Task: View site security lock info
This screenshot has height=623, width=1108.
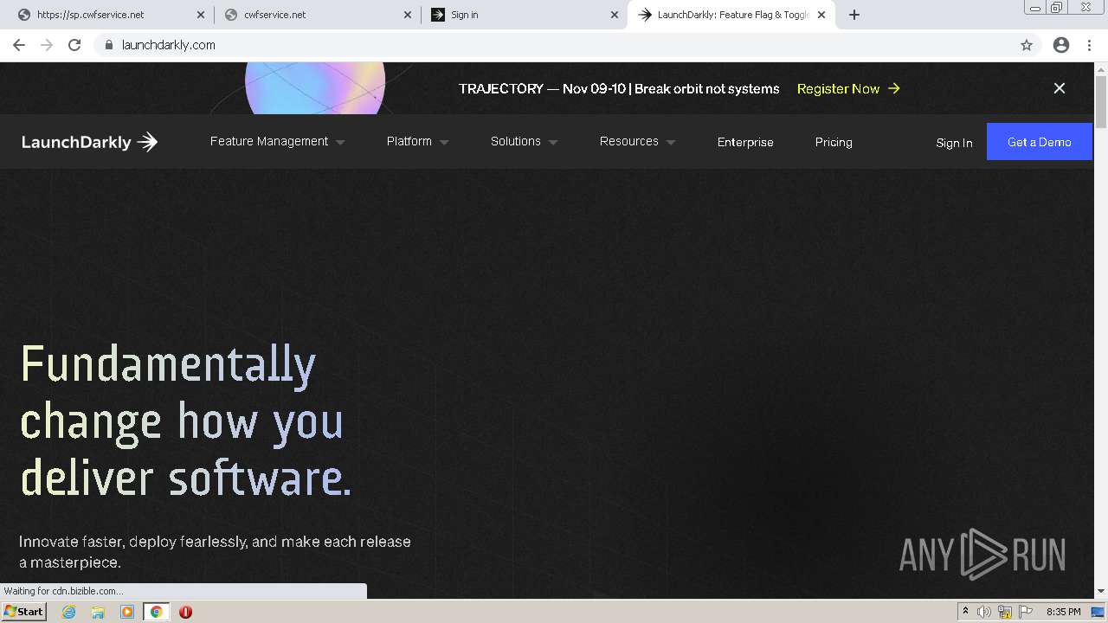Action: click(108, 45)
